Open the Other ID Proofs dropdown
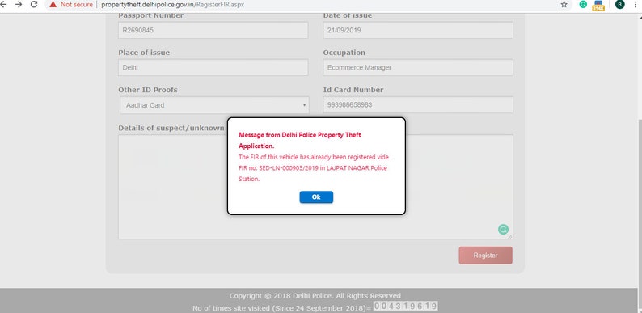The width and height of the screenshot is (642, 313). (214, 105)
